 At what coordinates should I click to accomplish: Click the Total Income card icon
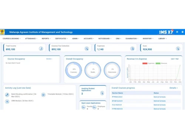click(x=41, y=49)
